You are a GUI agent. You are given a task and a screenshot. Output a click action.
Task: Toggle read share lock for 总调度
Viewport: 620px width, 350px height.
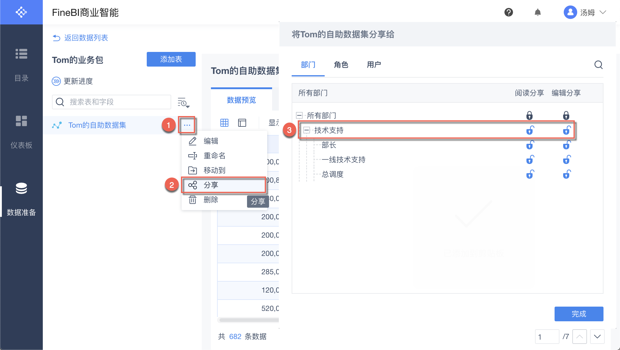530,174
